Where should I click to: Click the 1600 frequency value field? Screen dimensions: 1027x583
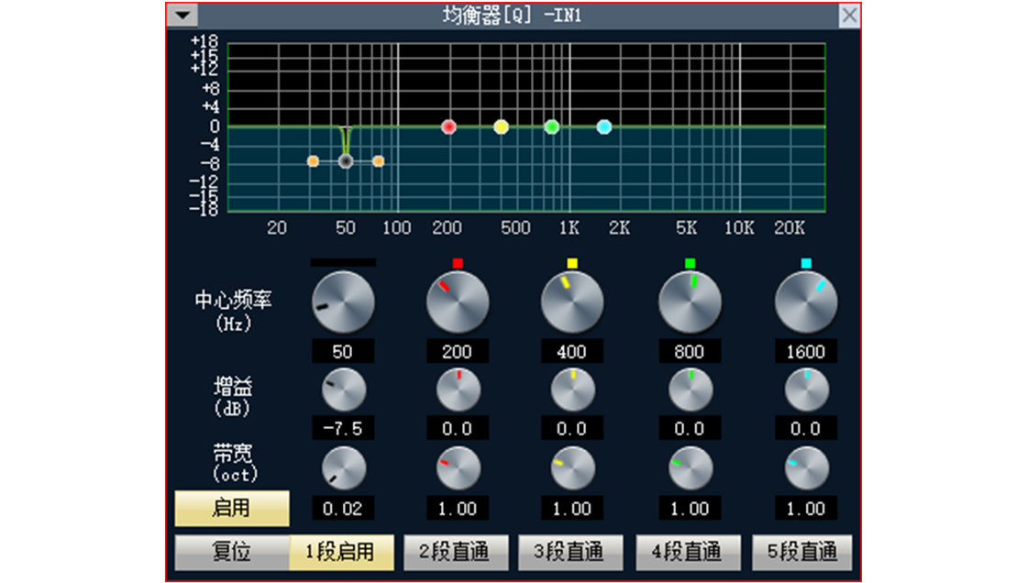806,351
